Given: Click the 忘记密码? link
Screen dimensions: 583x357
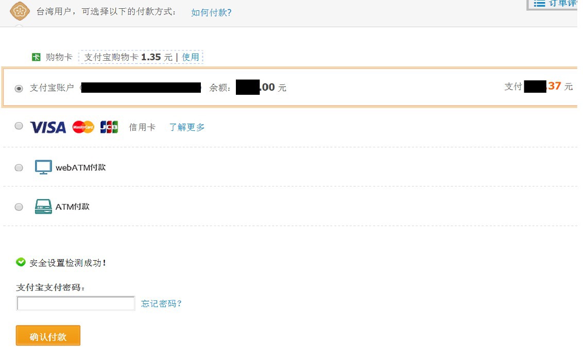Looking at the screenshot, I should pos(161,303).
